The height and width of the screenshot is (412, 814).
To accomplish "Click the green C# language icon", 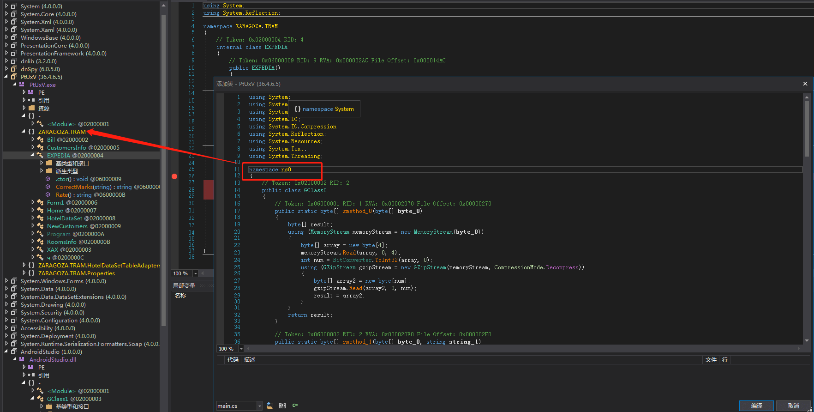I will click(295, 406).
